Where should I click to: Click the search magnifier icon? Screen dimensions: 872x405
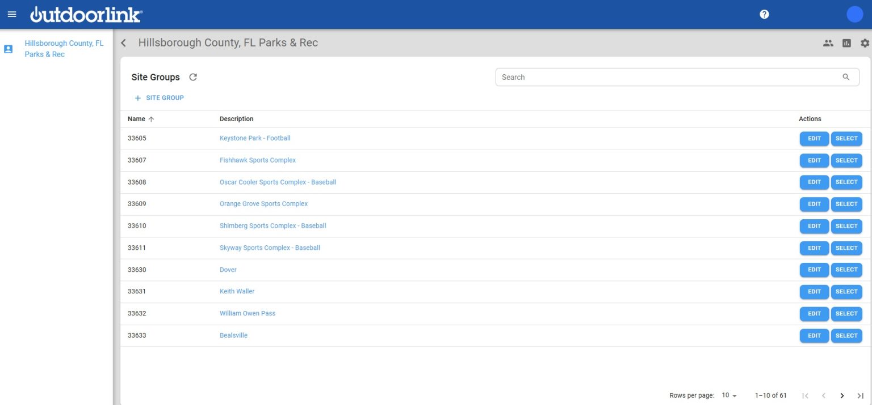pos(846,77)
